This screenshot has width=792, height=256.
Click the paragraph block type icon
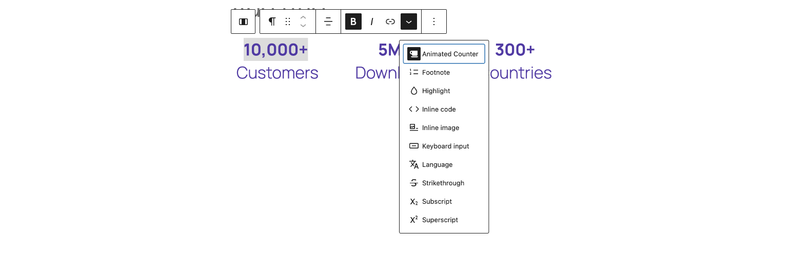coord(272,22)
